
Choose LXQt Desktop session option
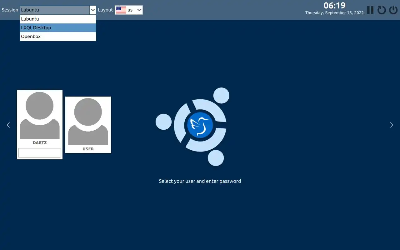point(58,27)
